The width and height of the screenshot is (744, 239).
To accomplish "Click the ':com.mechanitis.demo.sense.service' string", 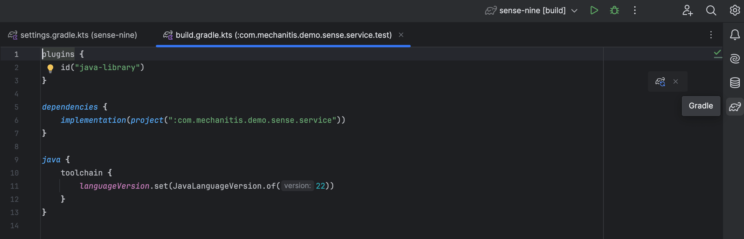I will 252,120.
